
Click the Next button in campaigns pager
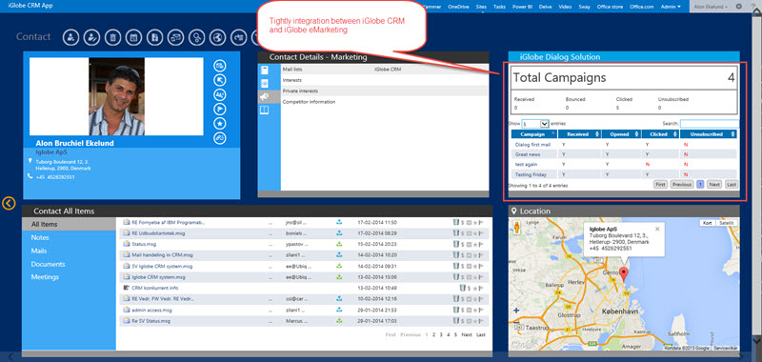point(713,185)
